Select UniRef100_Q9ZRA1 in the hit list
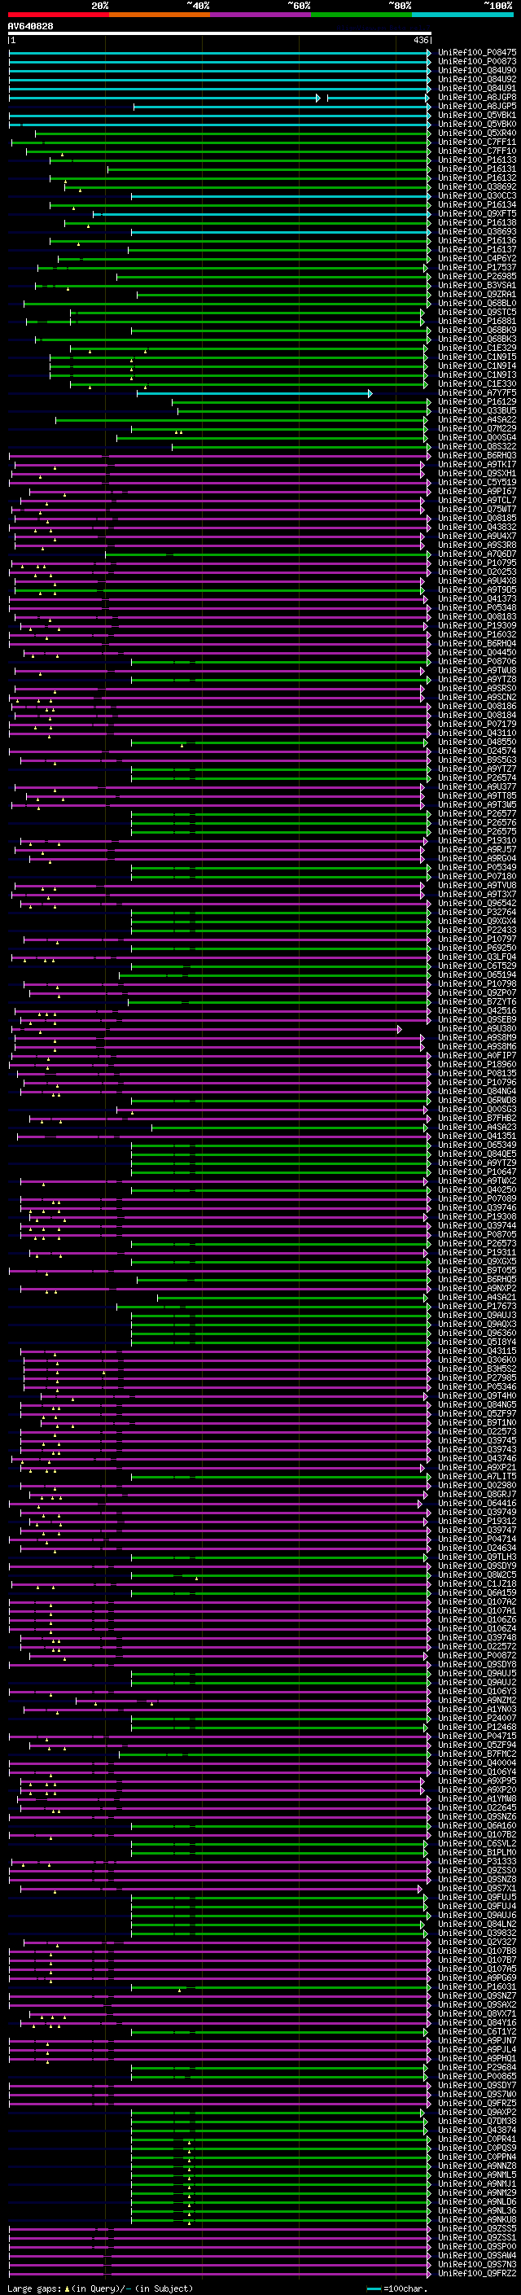The height and width of the screenshot is (2295, 521). 477,294
